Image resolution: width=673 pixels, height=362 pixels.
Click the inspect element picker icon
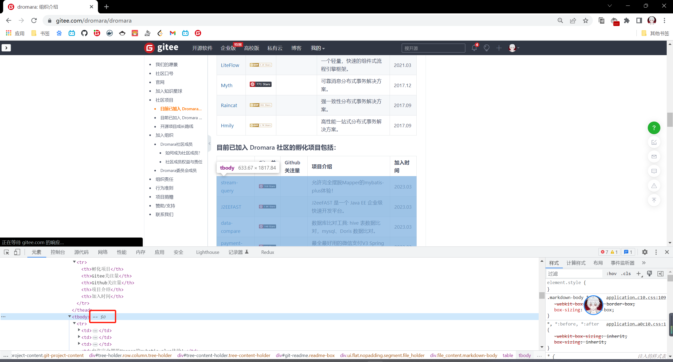click(x=7, y=252)
